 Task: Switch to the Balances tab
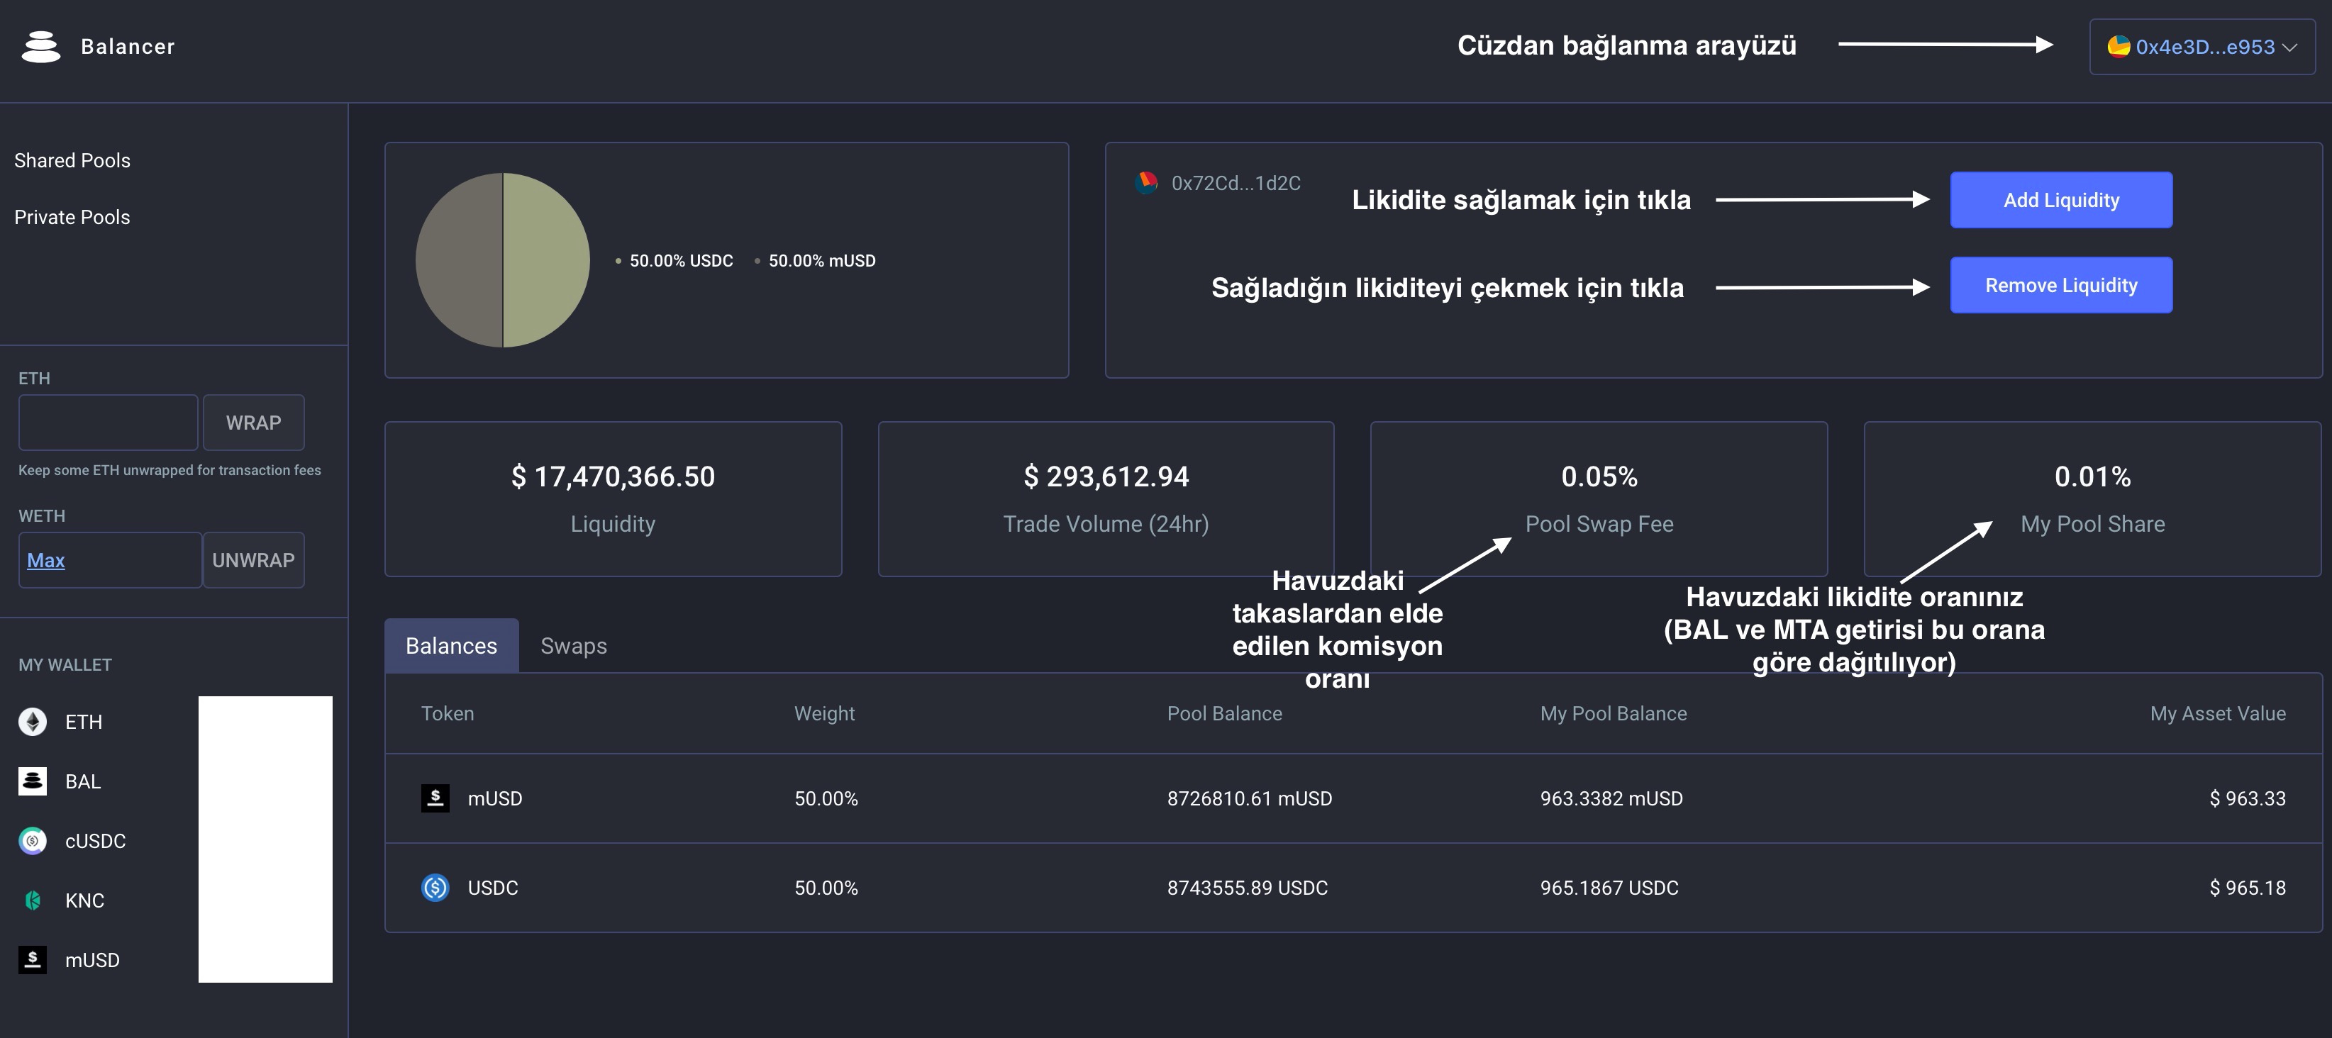pyautogui.click(x=452, y=645)
